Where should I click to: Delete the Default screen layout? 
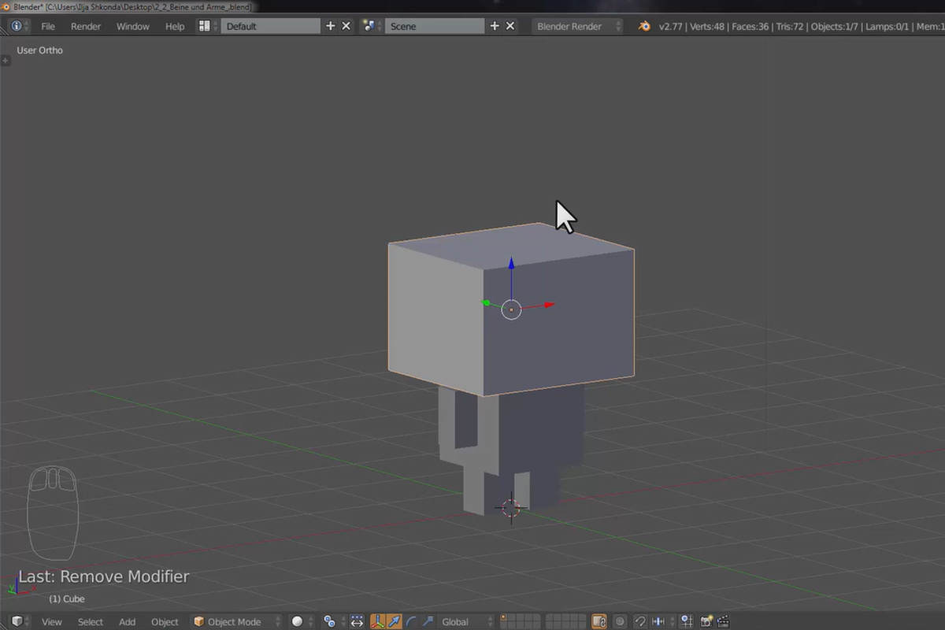point(346,26)
